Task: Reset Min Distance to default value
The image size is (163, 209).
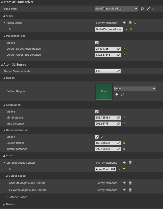Action: pyautogui.click(x=124, y=118)
